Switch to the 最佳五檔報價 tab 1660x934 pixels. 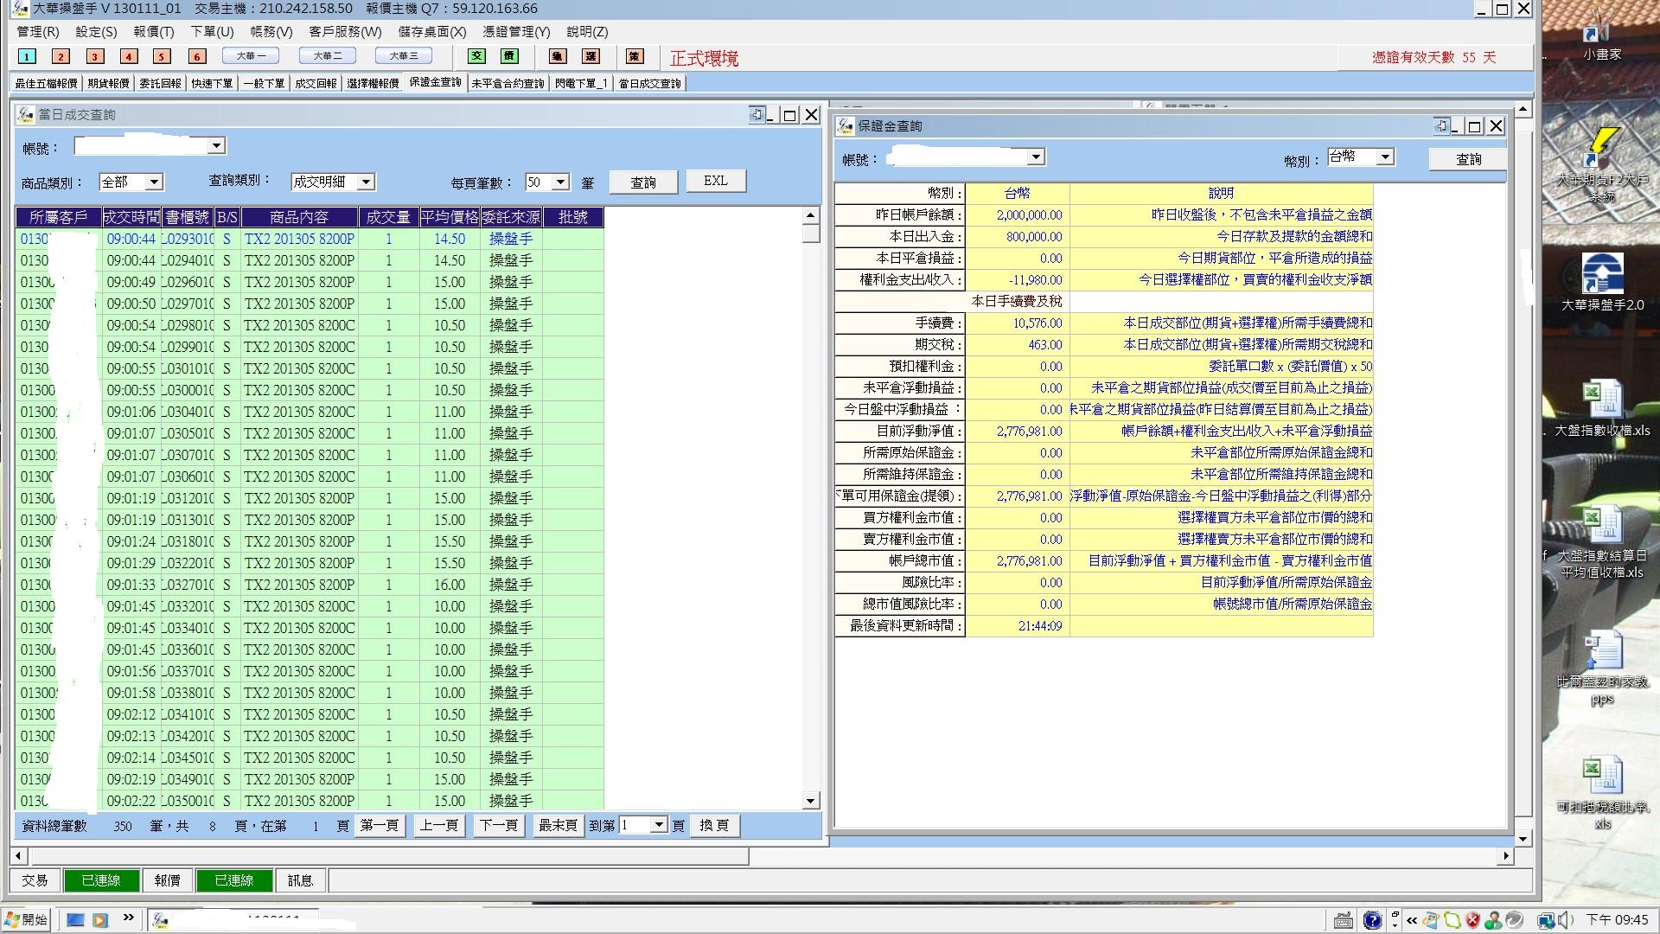[47, 83]
